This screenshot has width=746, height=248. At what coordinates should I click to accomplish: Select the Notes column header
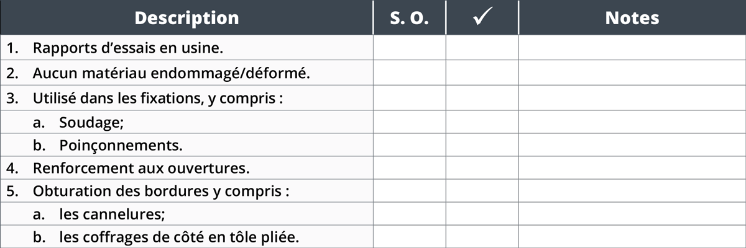(x=632, y=17)
